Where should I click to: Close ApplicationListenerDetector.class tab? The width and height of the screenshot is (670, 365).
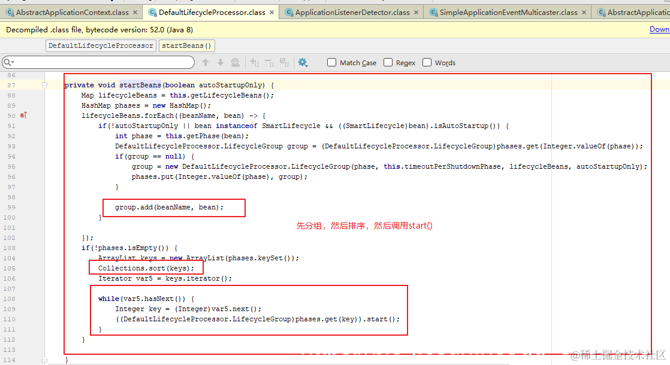(x=416, y=13)
